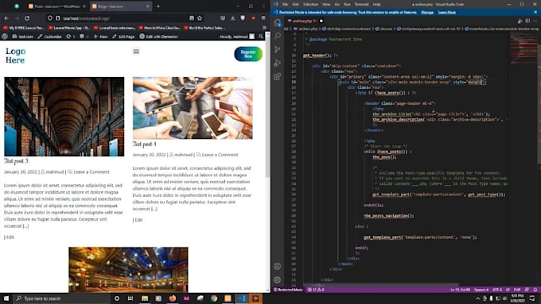
Task: Select archive.php editor tab
Action: coord(305,21)
